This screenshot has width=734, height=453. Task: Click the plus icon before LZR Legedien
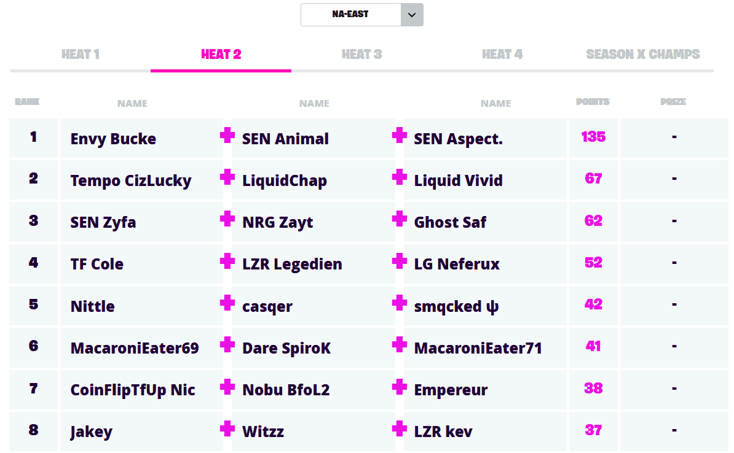click(x=227, y=261)
